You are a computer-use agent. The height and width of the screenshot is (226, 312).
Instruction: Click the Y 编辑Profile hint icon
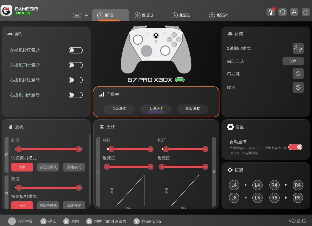[x=136, y=221]
